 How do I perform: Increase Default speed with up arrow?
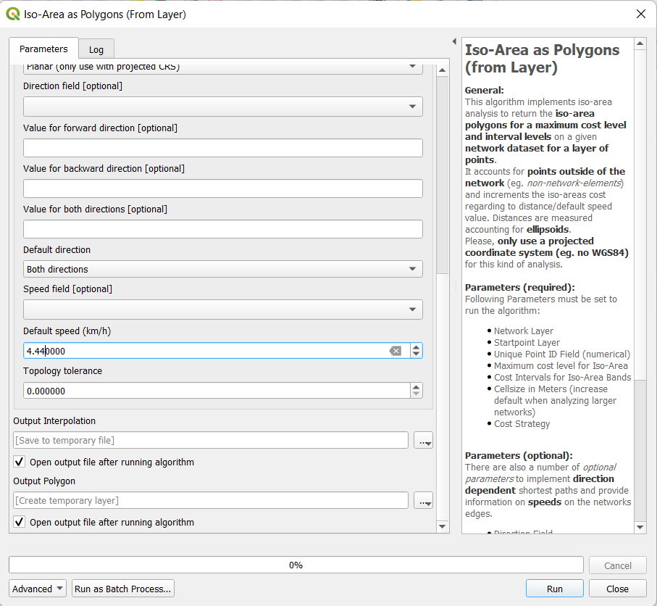tap(416, 347)
